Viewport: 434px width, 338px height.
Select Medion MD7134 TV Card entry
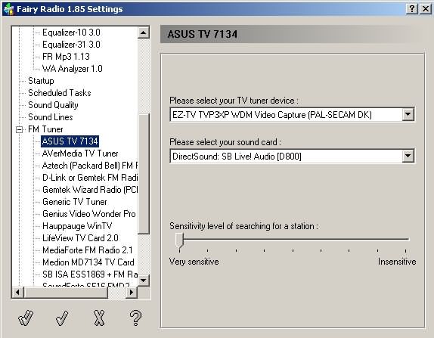88,262
